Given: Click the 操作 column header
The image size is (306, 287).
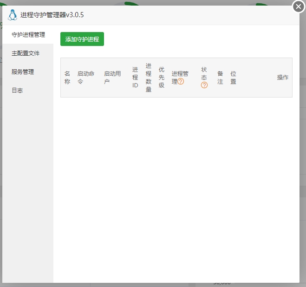Looking at the screenshot, I should click(283, 77).
